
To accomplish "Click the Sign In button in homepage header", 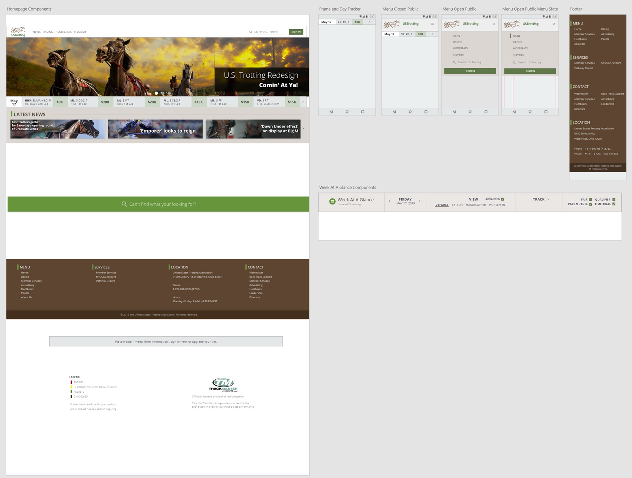I will point(296,32).
